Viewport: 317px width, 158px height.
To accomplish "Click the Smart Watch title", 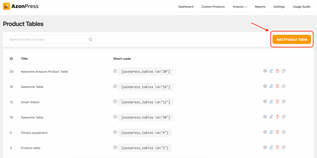I will (30, 102).
